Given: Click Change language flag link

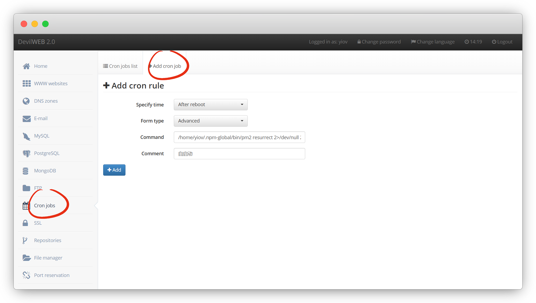Looking at the screenshot, I should point(433,42).
